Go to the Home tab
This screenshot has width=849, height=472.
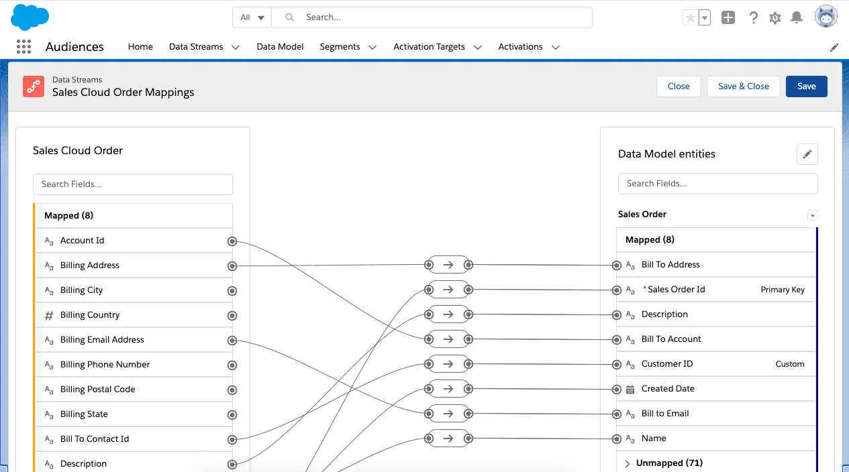[140, 47]
